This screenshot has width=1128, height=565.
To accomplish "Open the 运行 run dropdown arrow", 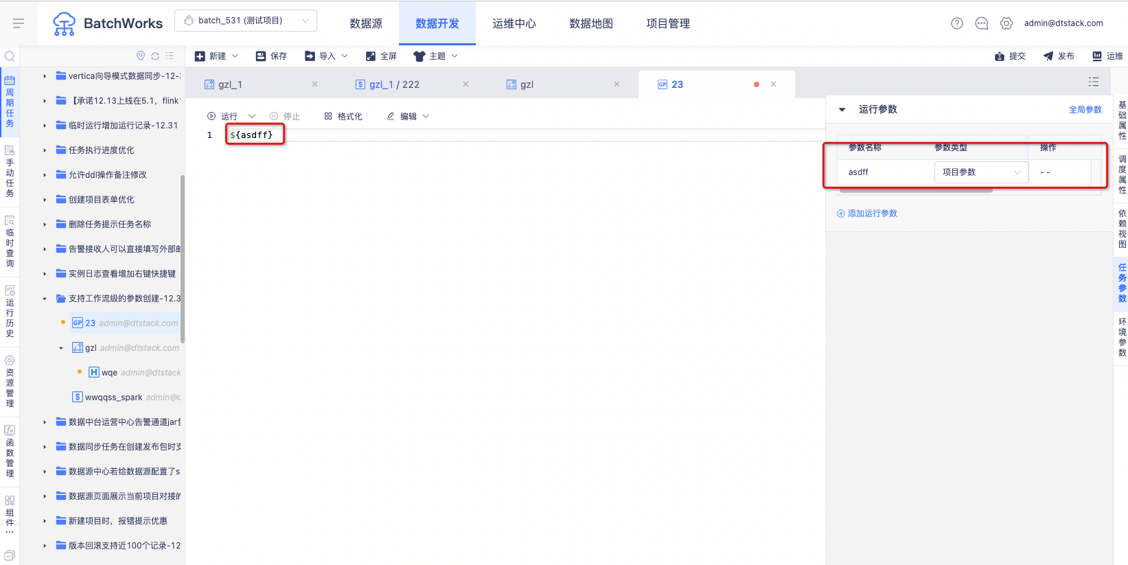I will click(x=252, y=117).
